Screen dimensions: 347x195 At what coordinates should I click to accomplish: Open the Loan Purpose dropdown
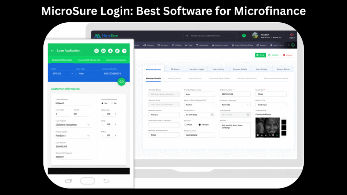(73, 125)
